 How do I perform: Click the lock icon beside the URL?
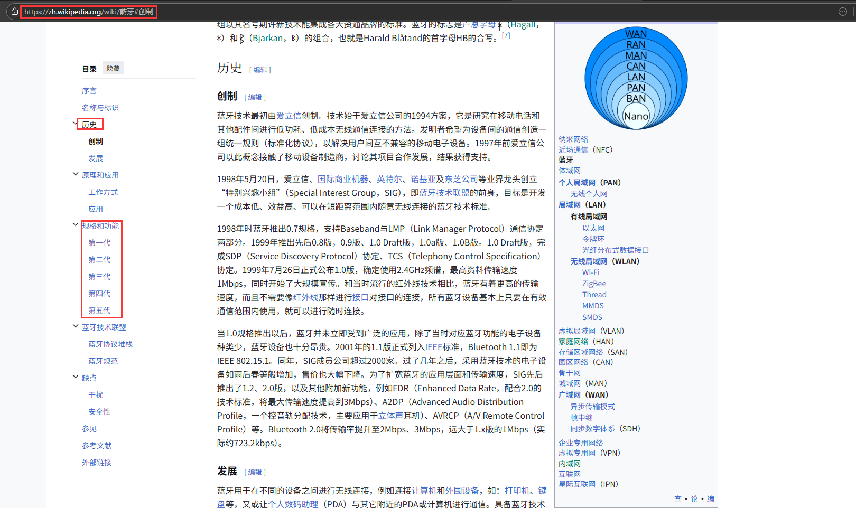coord(15,11)
